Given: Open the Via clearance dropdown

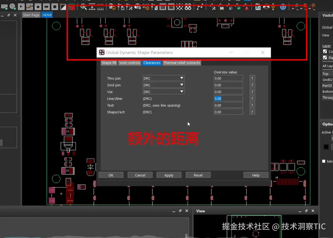Looking at the screenshot, I should [x=164, y=91].
